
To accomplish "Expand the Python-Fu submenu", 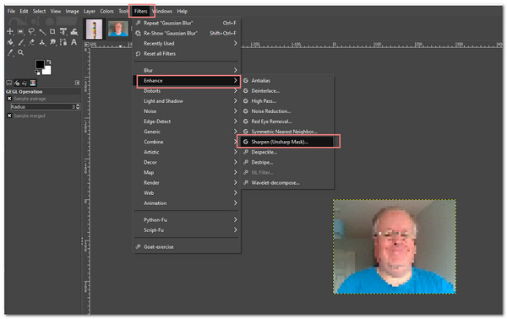I will pos(187,220).
